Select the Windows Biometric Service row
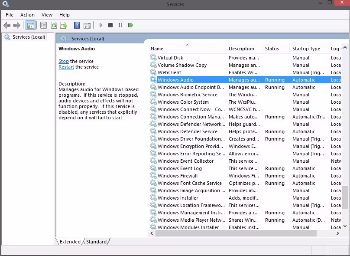This screenshot has height=256, width=350. click(245, 95)
